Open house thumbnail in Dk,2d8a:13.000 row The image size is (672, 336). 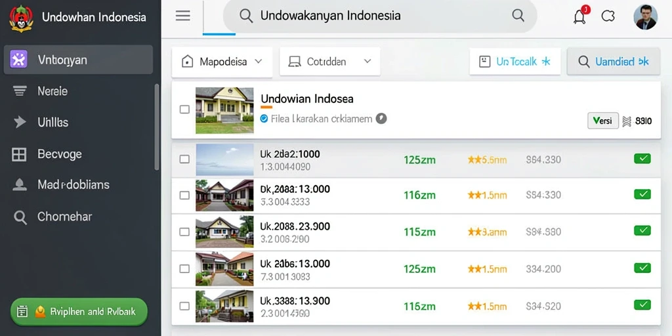[x=224, y=196]
